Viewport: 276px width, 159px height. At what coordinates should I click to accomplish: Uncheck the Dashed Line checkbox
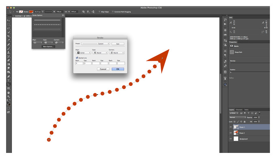point(77,58)
